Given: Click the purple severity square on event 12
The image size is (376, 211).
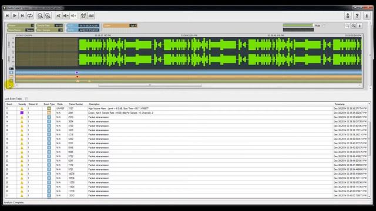Looking at the screenshot, I should click(22, 113).
